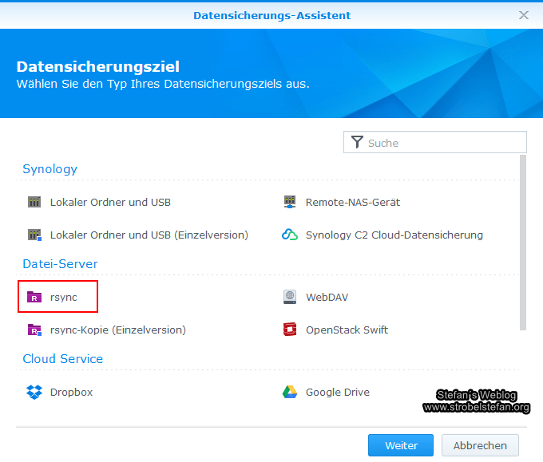Click the Lokaler Ordner und USB (Einzelversion) icon
The height and width of the screenshot is (462, 543).
(x=34, y=235)
